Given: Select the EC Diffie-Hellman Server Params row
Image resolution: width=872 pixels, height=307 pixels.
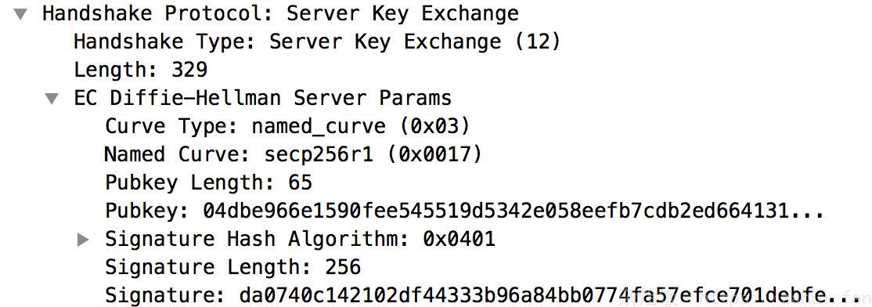Looking at the screenshot, I should pyautogui.click(x=262, y=99).
